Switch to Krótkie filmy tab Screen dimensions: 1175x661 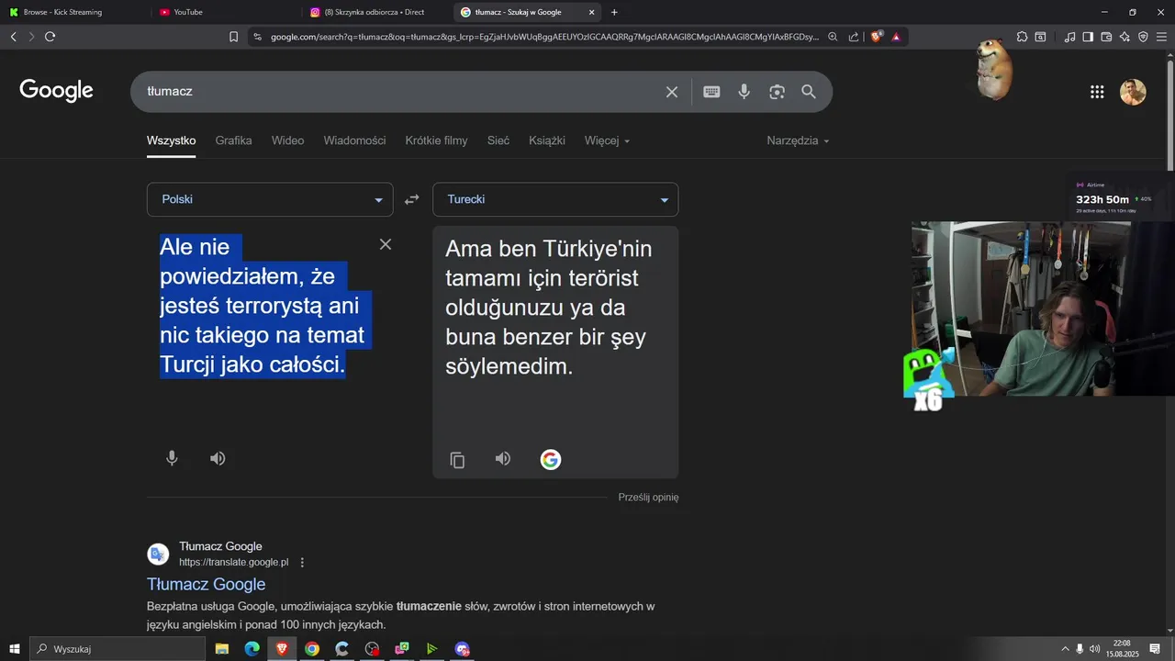click(x=436, y=140)
